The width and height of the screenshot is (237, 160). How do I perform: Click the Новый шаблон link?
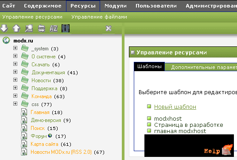click(175, 107)
